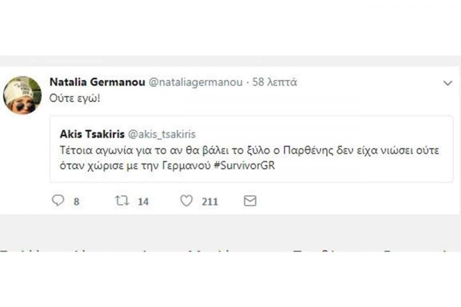The height and width of the screenshot is (307, 461).
Task: Click the like count number 211
Action: [x=210, y=202]
